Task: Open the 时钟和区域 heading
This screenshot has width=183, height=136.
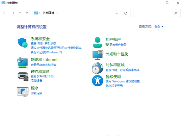Action: 115,65
